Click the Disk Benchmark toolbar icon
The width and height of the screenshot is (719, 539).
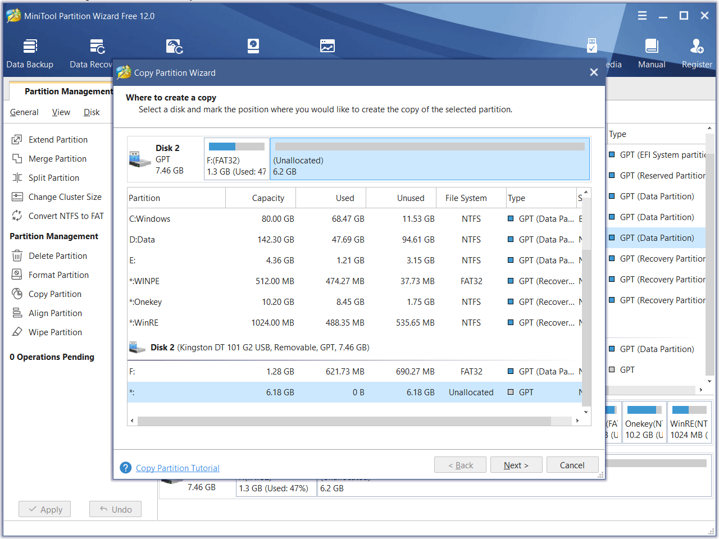pos(253,46)
